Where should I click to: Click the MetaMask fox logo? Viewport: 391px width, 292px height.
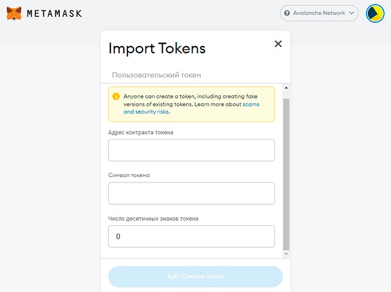coord(14,13)
